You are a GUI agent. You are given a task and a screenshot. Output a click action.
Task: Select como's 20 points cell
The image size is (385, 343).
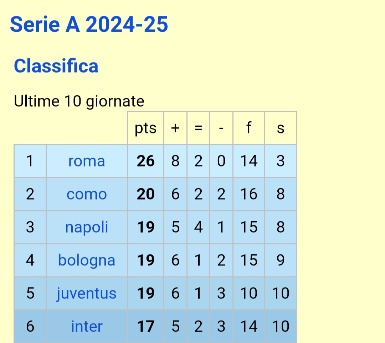(145, 194)
